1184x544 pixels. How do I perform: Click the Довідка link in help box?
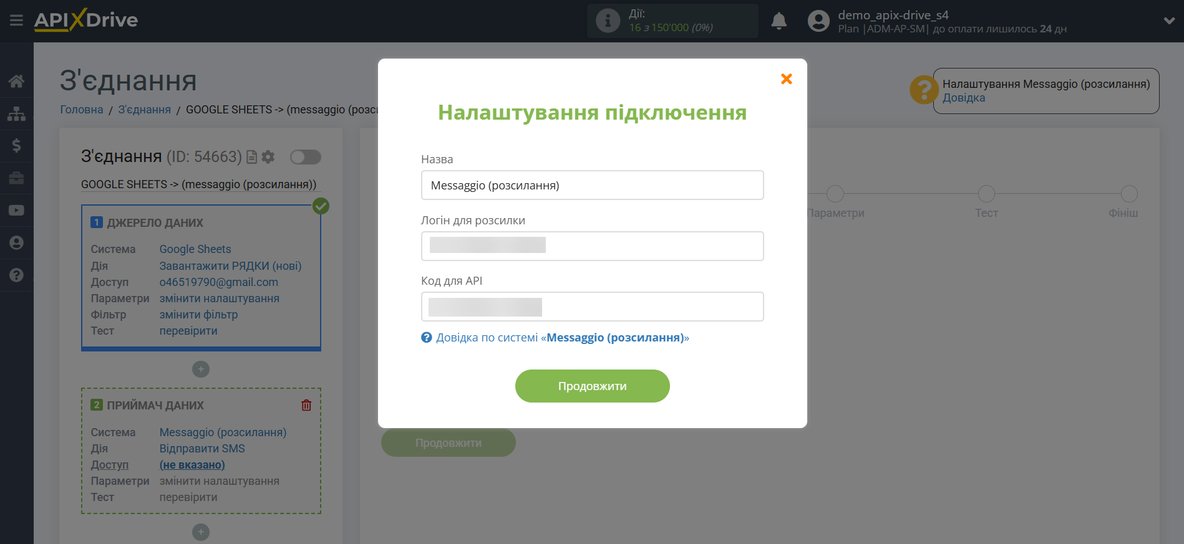point(964,98)
